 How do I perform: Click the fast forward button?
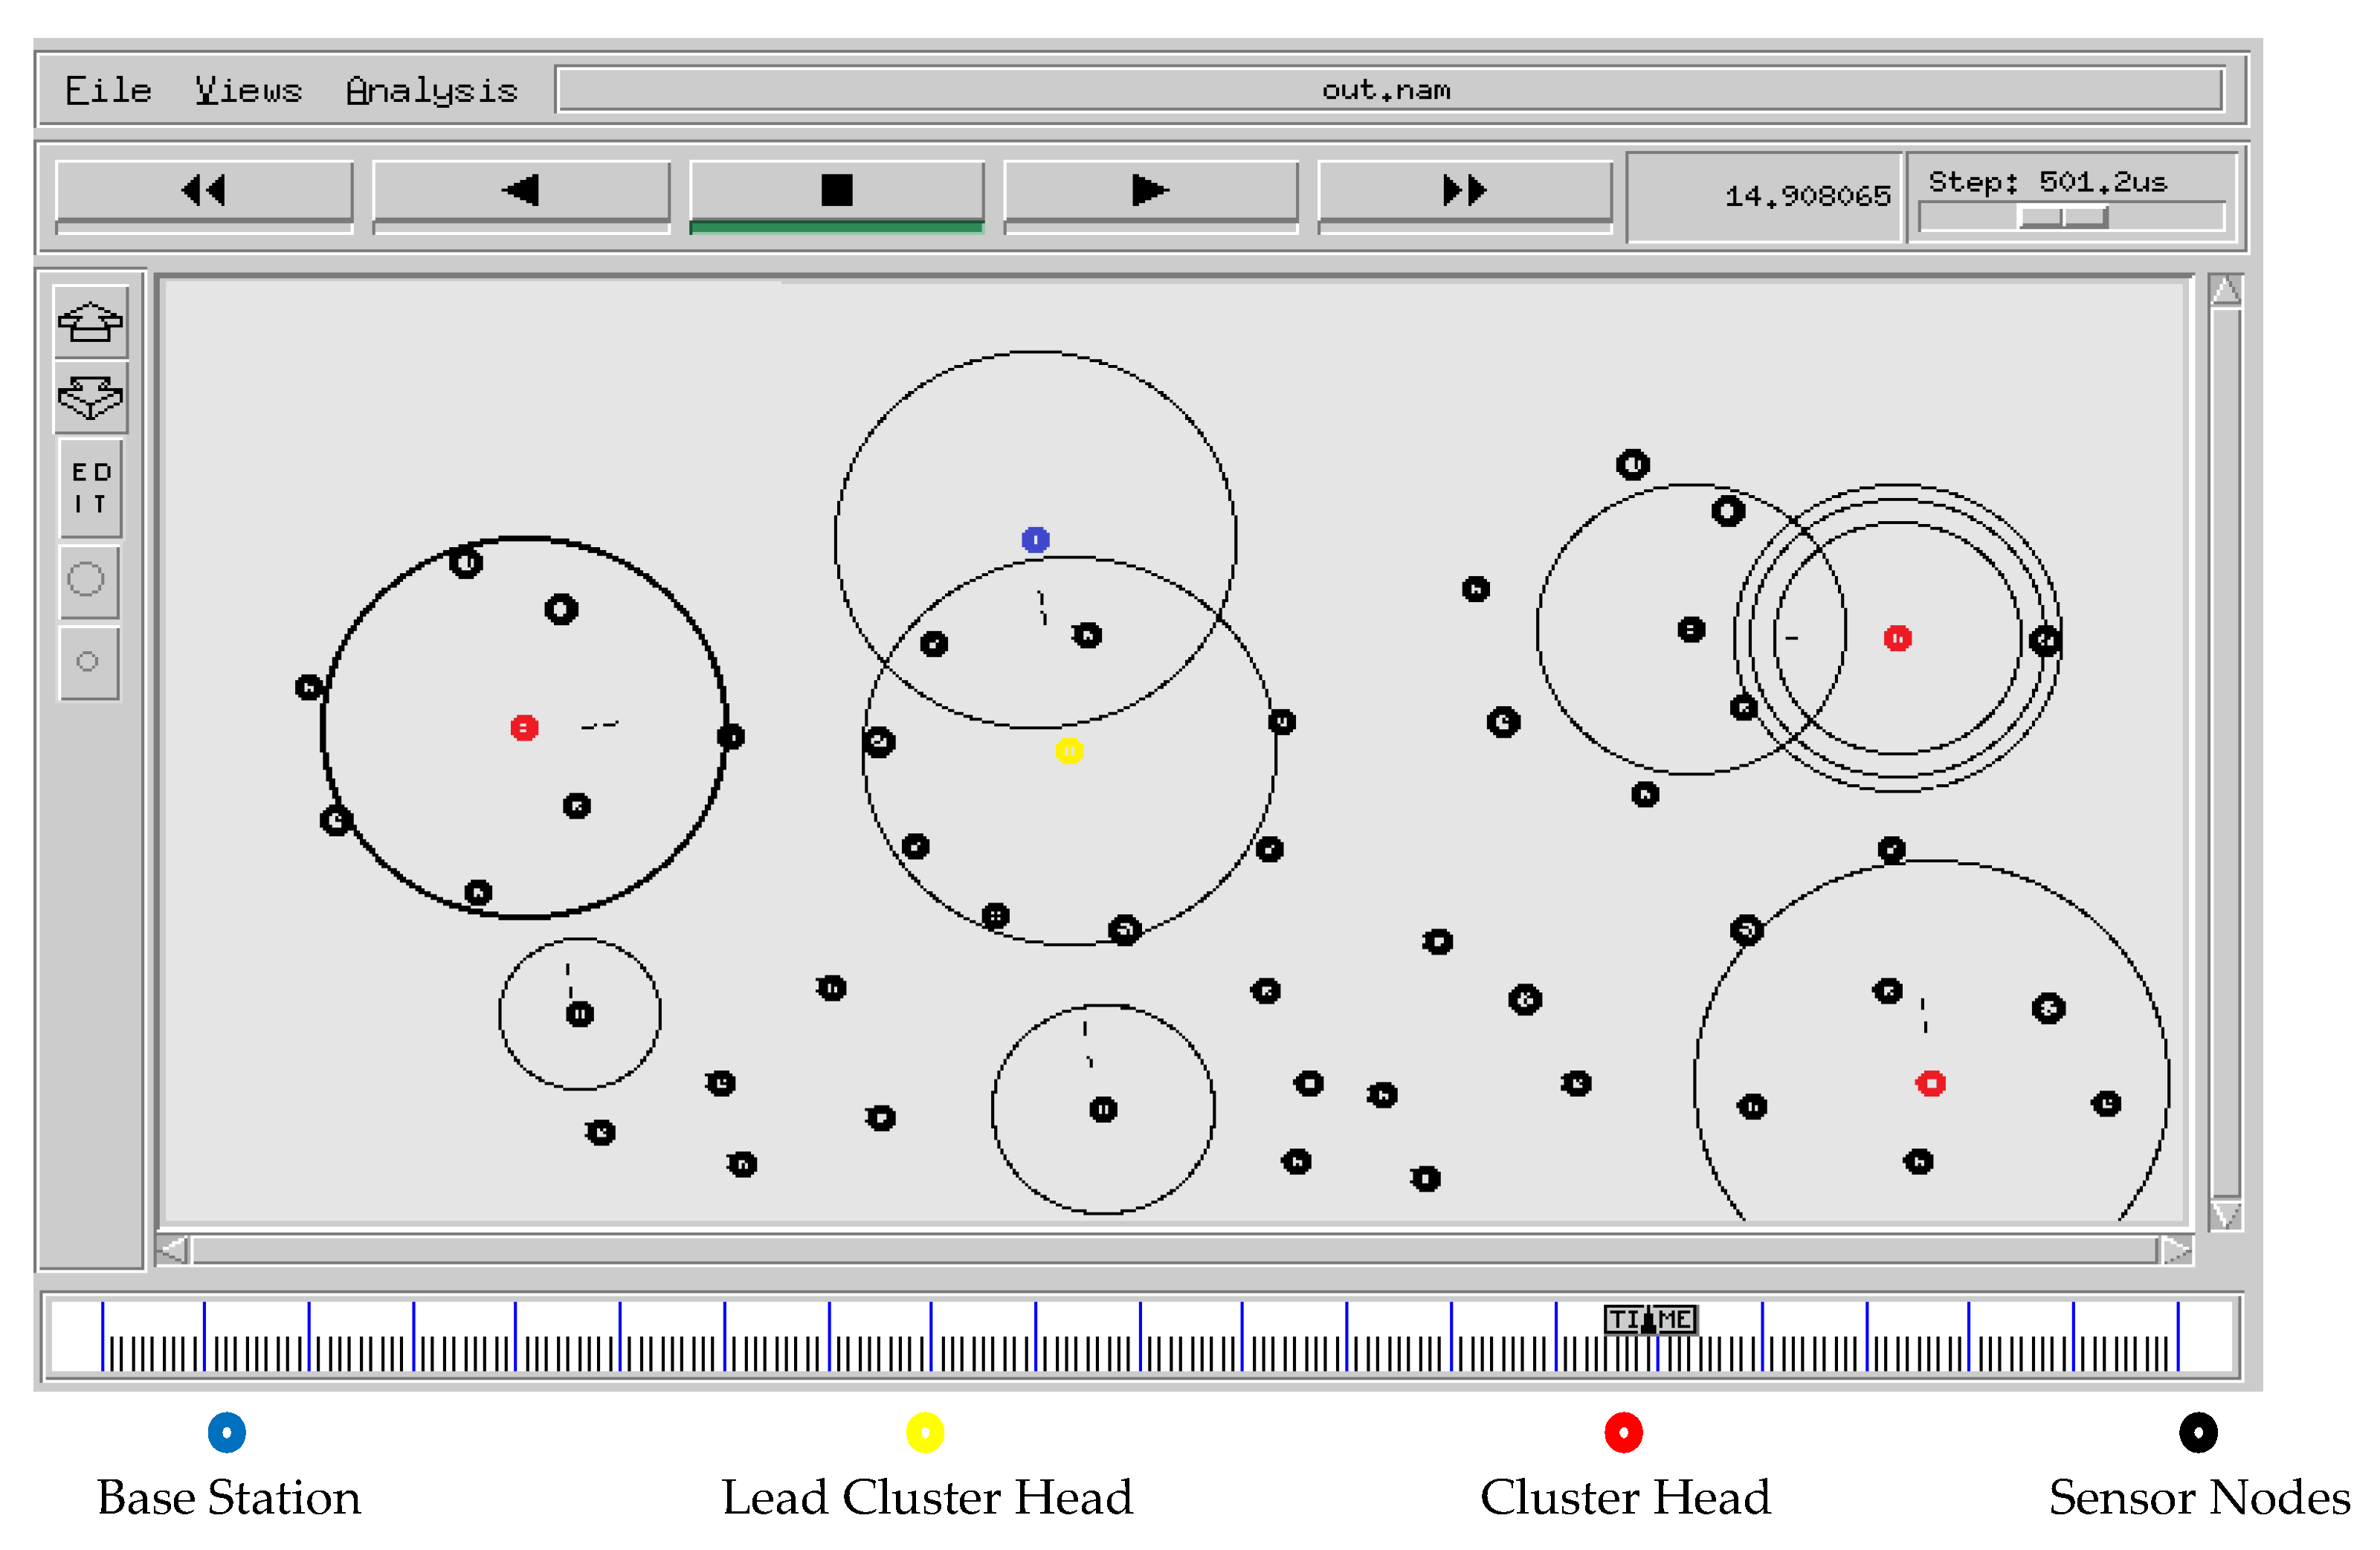(x=1464, y=190)
